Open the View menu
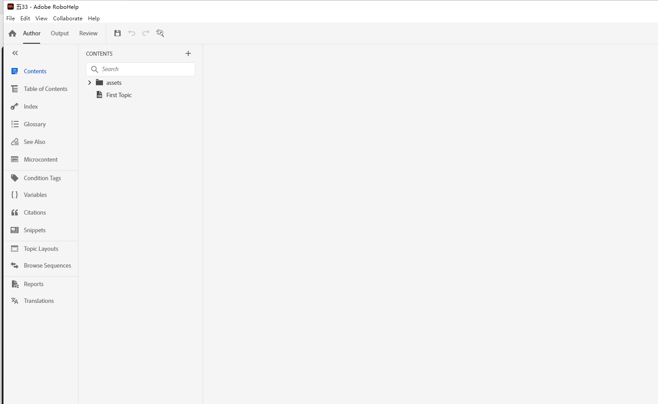This screenshot has width=658, height=404. [42, 18]
